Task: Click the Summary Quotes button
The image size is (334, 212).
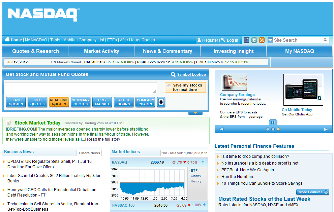Action: 81,102
